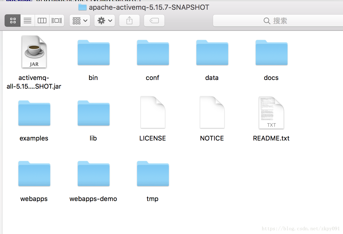Click the bin folder name label
The image size is (343, 234).
coord(93,78)
